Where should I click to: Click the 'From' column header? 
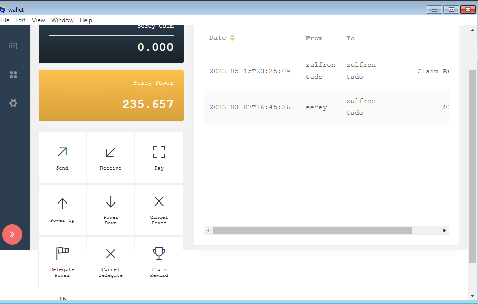[x=314, y=38]
